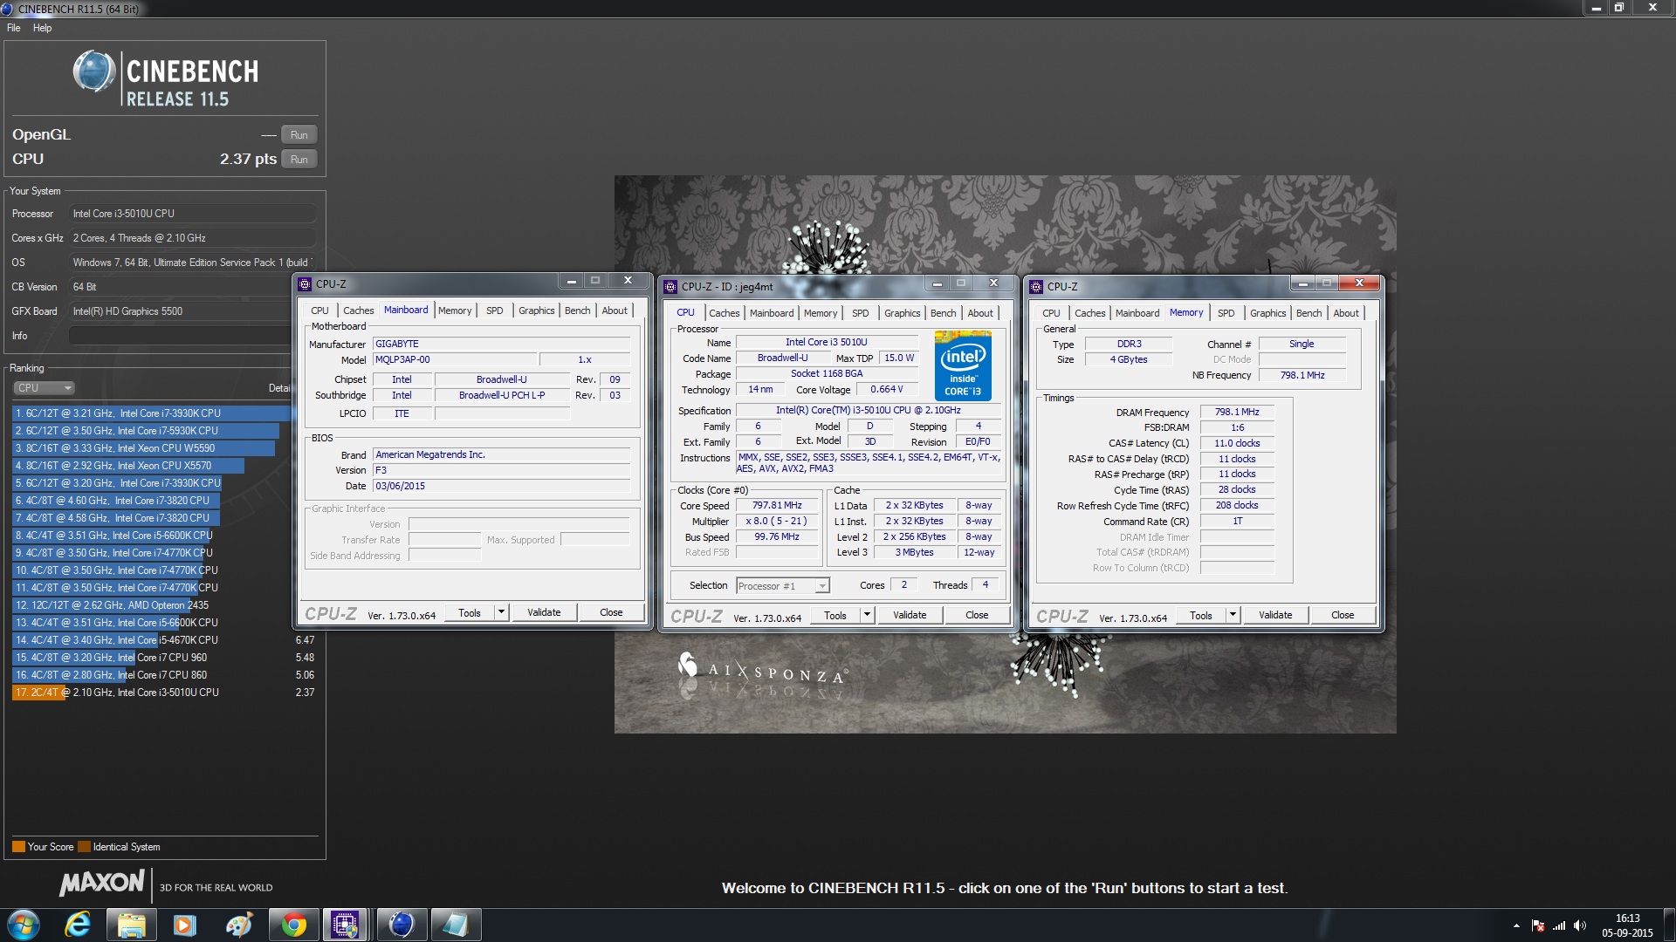Minimize the Cinebench main window

click(x=1596, y=8)
